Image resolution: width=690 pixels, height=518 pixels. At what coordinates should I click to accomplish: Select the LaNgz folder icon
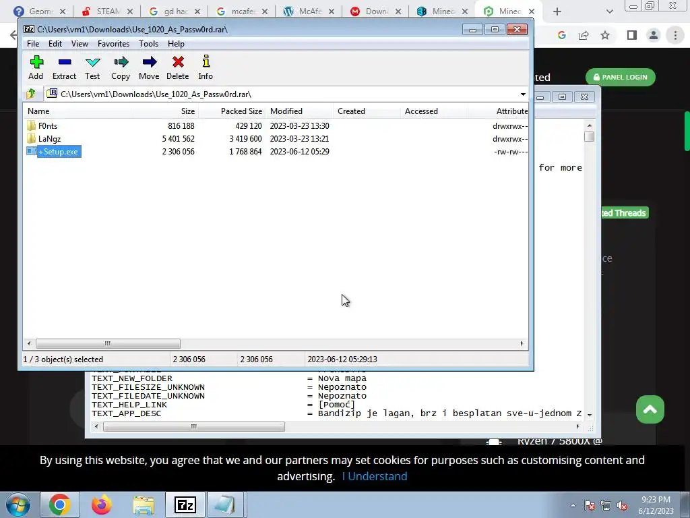click(x=31, y=138)
